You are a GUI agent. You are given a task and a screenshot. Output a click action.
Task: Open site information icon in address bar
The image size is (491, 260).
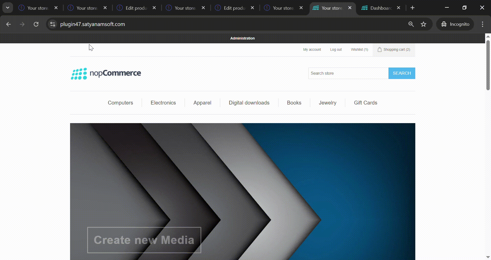pyautogui.click(x=53, y=24)
